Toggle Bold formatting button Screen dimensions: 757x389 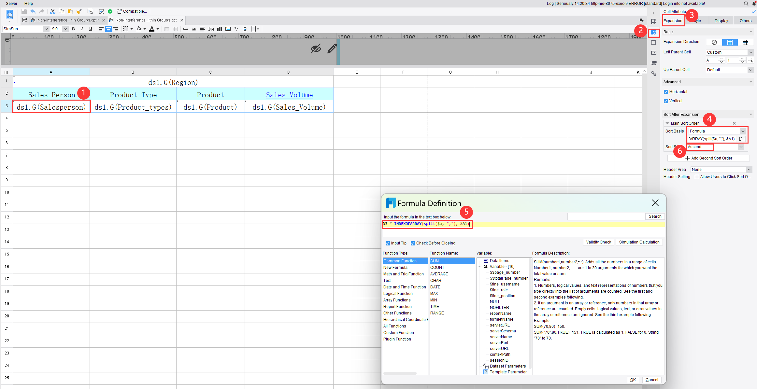pyautogui.click(x=74, y=29)
